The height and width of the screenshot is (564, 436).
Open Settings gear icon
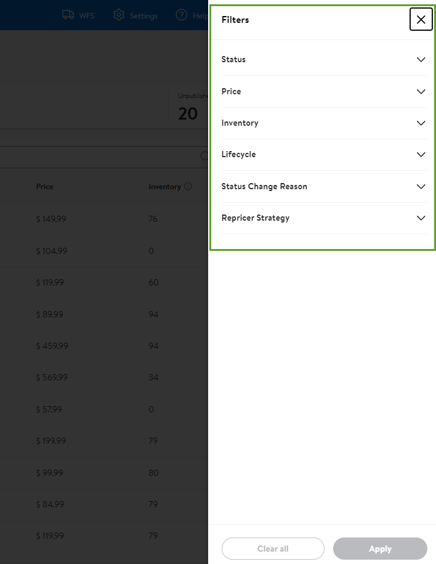pos(119,15)
